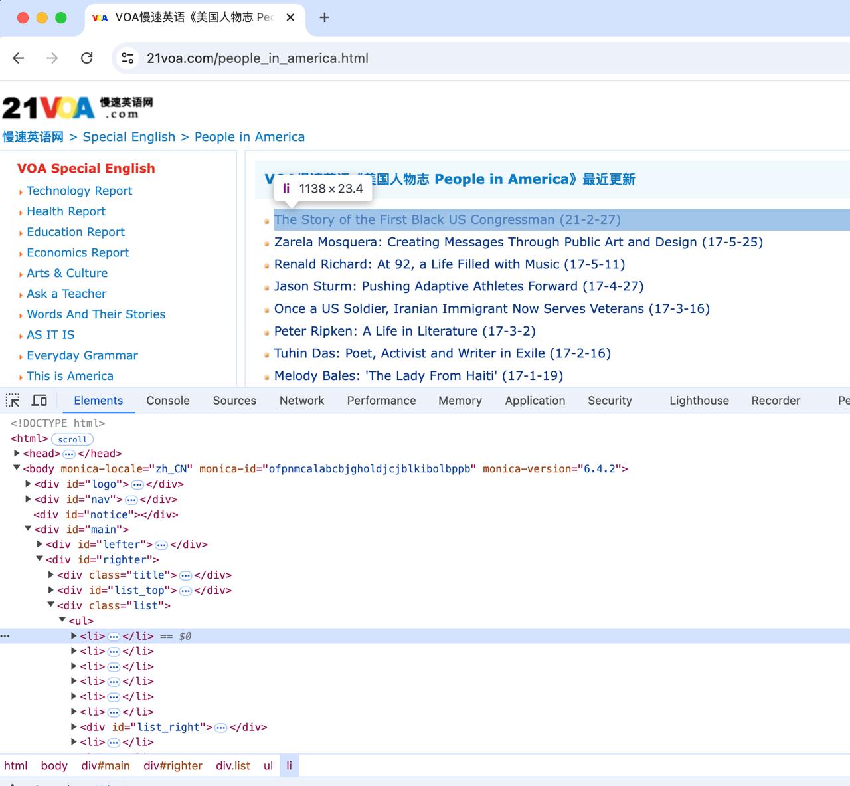Select div#righter in the breadcrumb bar
850x786 pixels.
coord(173,765)
